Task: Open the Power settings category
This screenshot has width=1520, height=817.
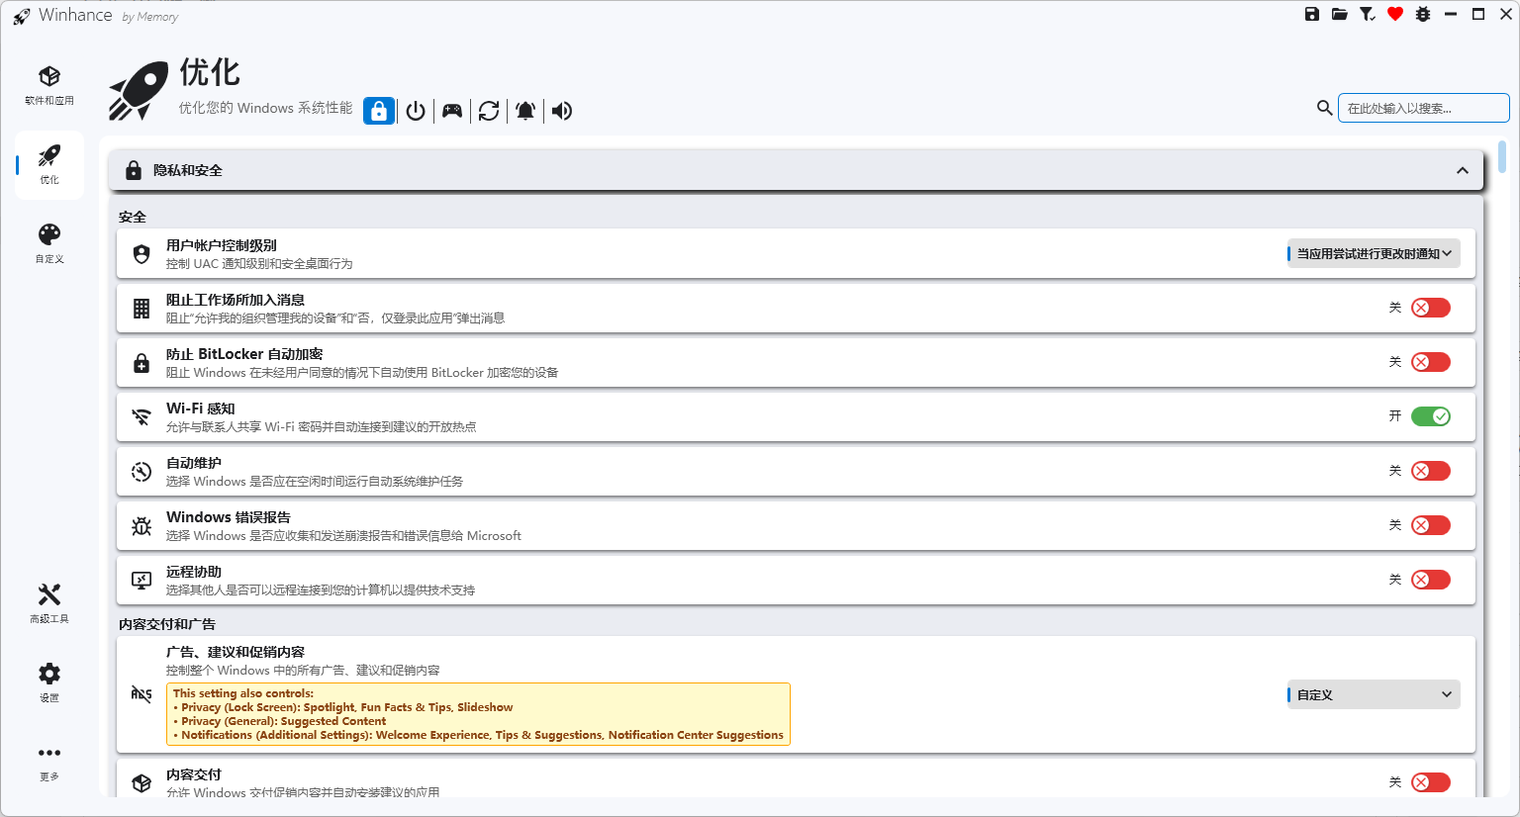Action: click(x=415, y=111)
